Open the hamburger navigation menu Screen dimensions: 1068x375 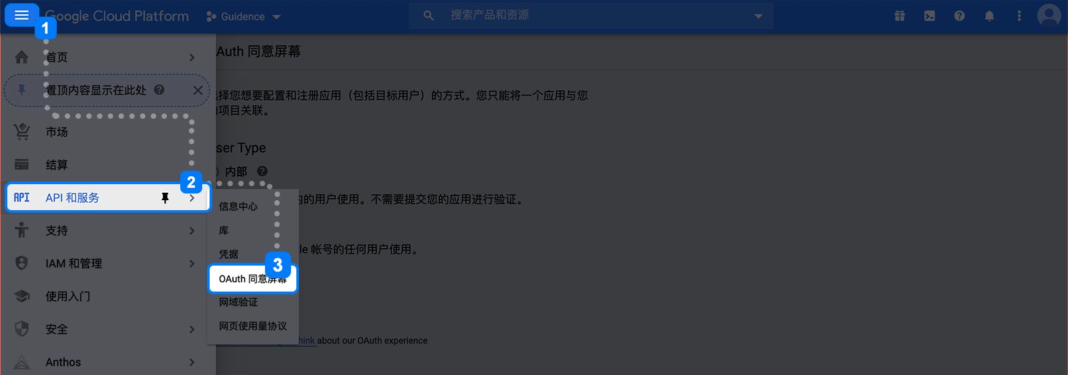tap(21, 15)
